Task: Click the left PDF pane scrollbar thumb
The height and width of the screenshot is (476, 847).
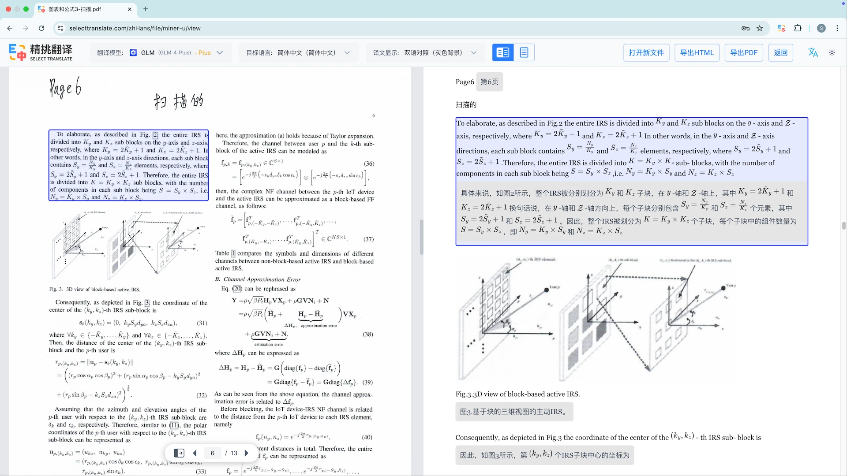Action: point(421,237)
